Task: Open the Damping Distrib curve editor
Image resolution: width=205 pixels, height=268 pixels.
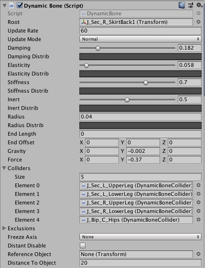Action: (140, 56)
